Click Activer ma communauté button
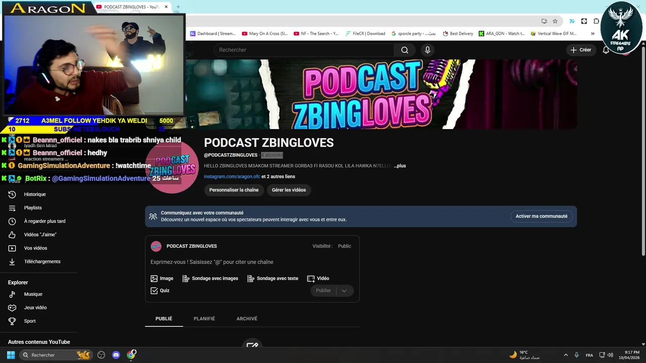 (541, 216)
